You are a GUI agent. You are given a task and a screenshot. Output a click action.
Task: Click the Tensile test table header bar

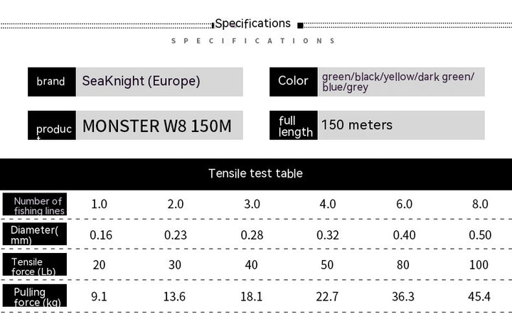point(255,173)
